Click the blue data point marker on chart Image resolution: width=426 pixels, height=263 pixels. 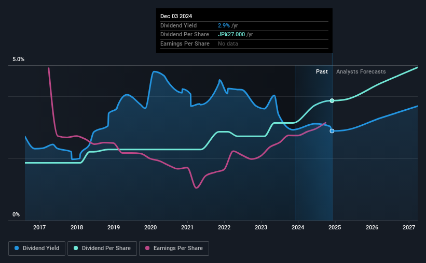332,131
